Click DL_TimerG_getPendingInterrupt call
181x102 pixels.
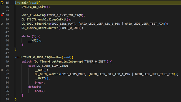pos(59,62)
